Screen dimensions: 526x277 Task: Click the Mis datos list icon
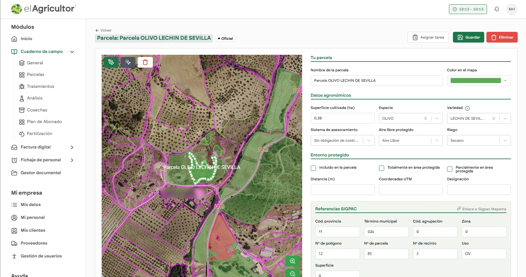point(14,205)
